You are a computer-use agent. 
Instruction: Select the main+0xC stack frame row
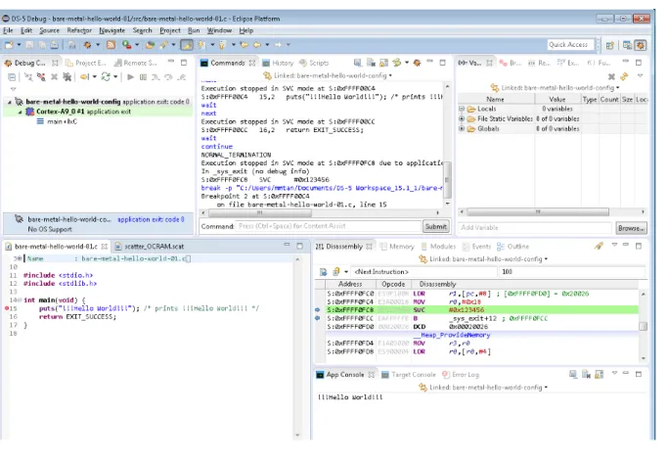(57, 121)
